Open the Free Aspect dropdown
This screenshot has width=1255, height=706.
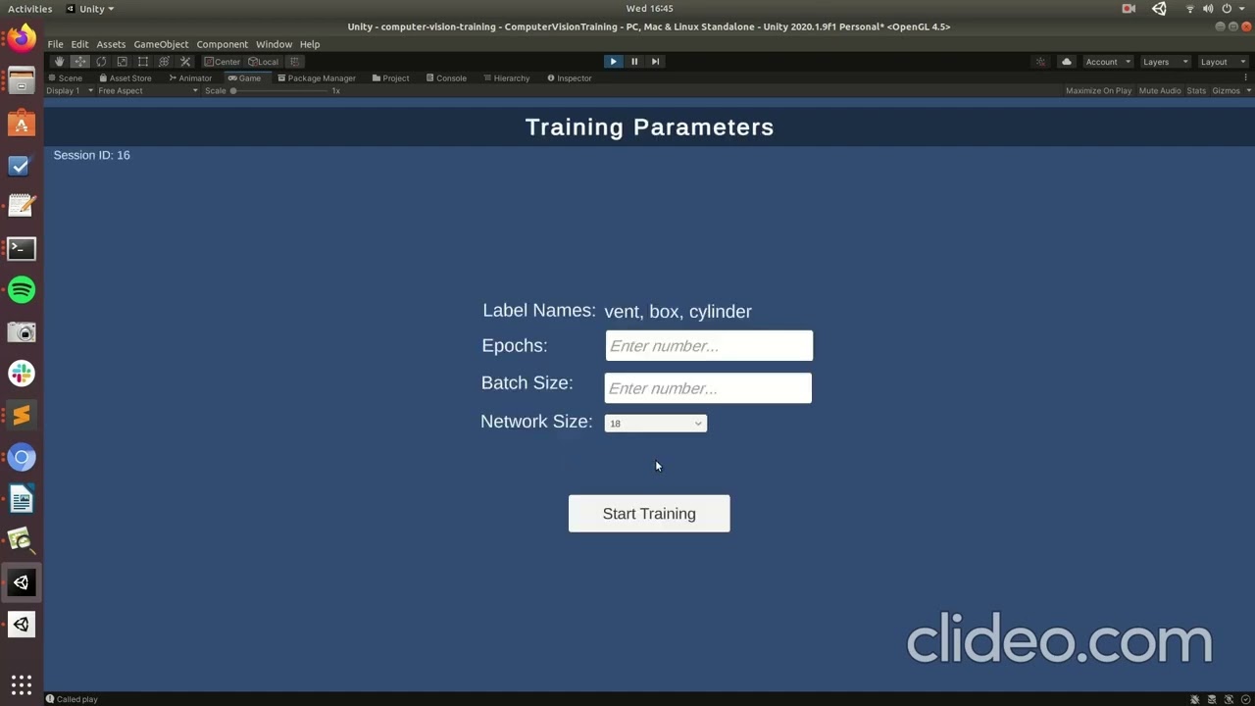point(147,91)
